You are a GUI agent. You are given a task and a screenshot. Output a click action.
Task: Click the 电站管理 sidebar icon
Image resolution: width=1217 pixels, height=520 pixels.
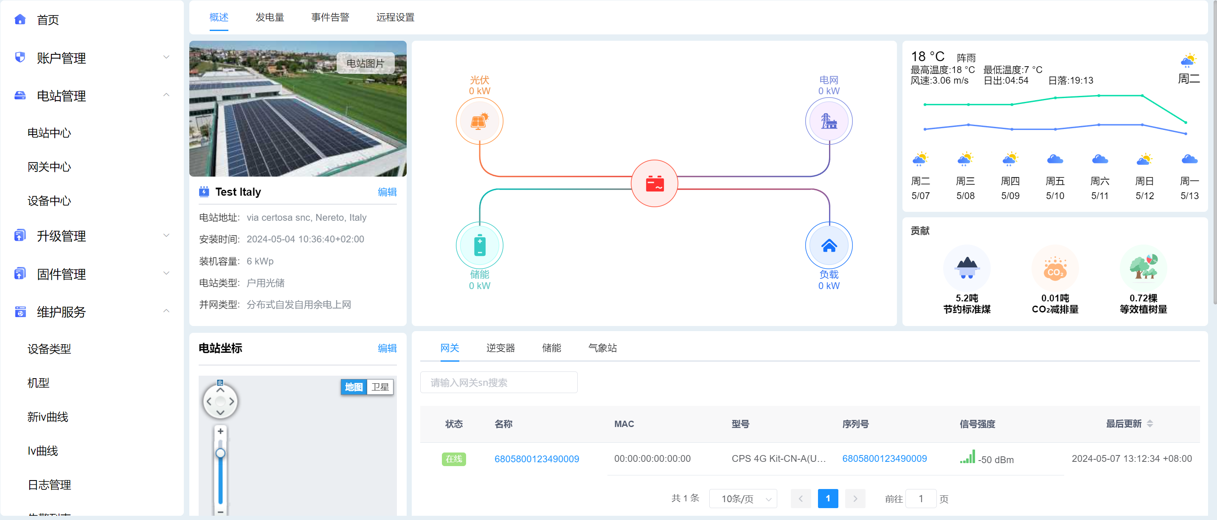[x=20, y=96]
